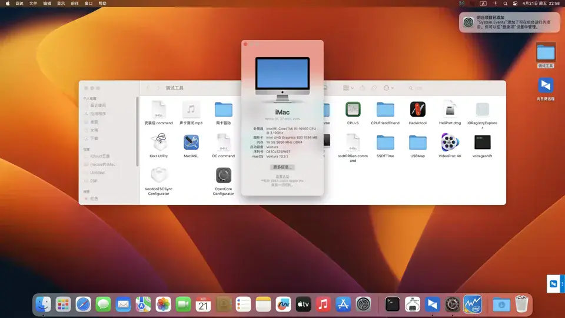
Task: Go forward in Finder toolbar
Action: [158, 88]
